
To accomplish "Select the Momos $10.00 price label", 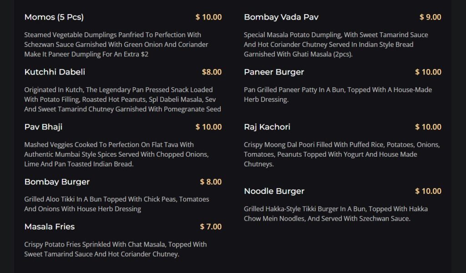I will coord(208,17).
